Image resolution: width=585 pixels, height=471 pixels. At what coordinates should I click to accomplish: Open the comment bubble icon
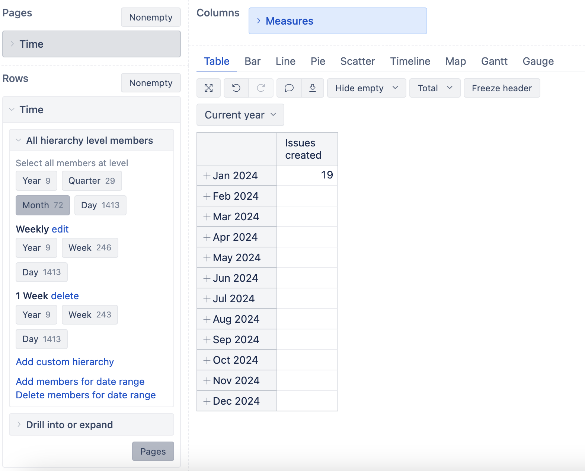[289, 88]
